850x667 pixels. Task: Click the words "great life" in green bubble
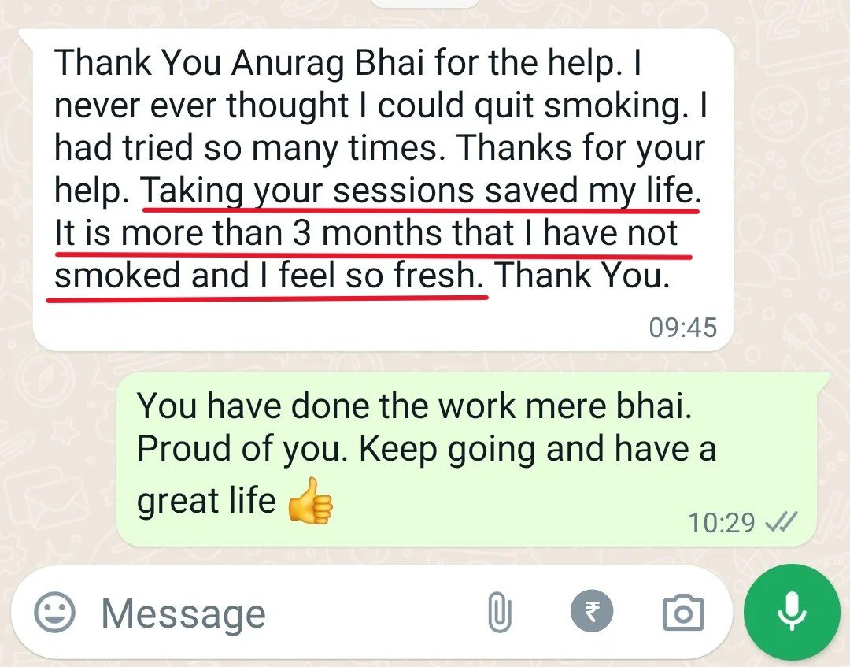tap(206, 500)
